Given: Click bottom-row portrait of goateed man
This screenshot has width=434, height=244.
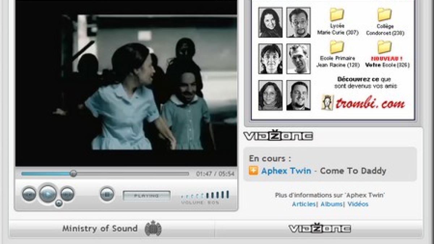Looking at the screenshot, I should tap(298, 95).
